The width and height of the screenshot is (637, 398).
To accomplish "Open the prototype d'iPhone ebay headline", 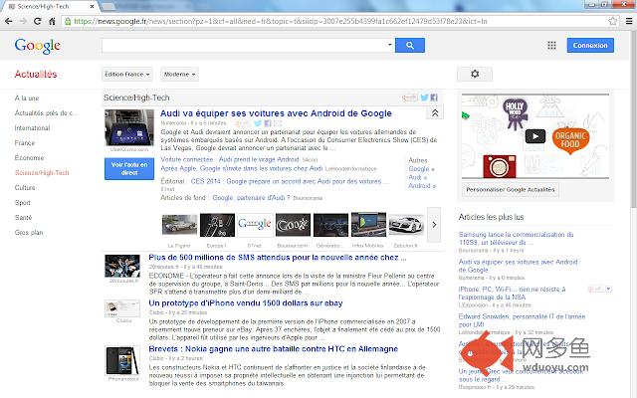I will coord(246,303).
